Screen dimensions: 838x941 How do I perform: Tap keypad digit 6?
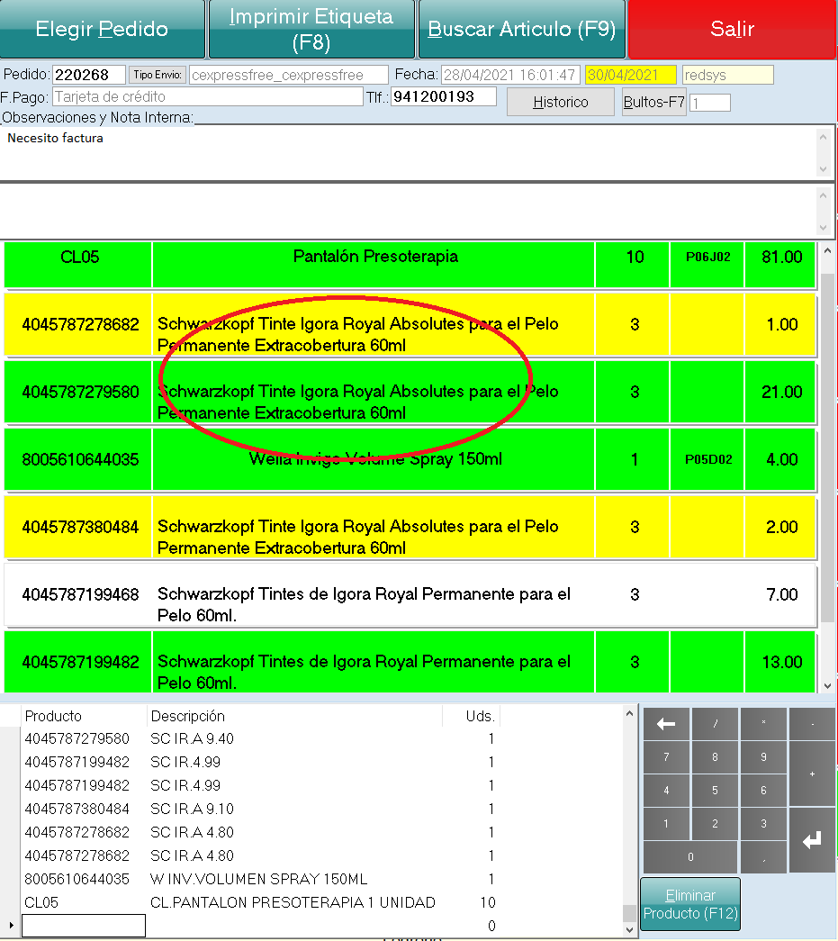tap(763, 791)
